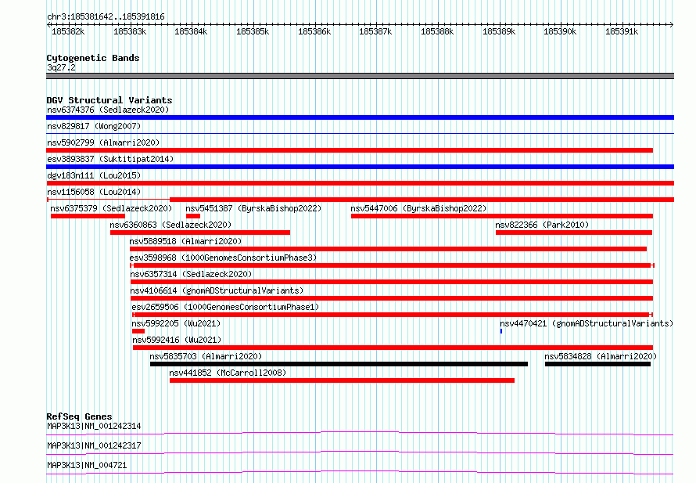
Task: Click the 185387k ruler tick label
Action: [375, 31]
